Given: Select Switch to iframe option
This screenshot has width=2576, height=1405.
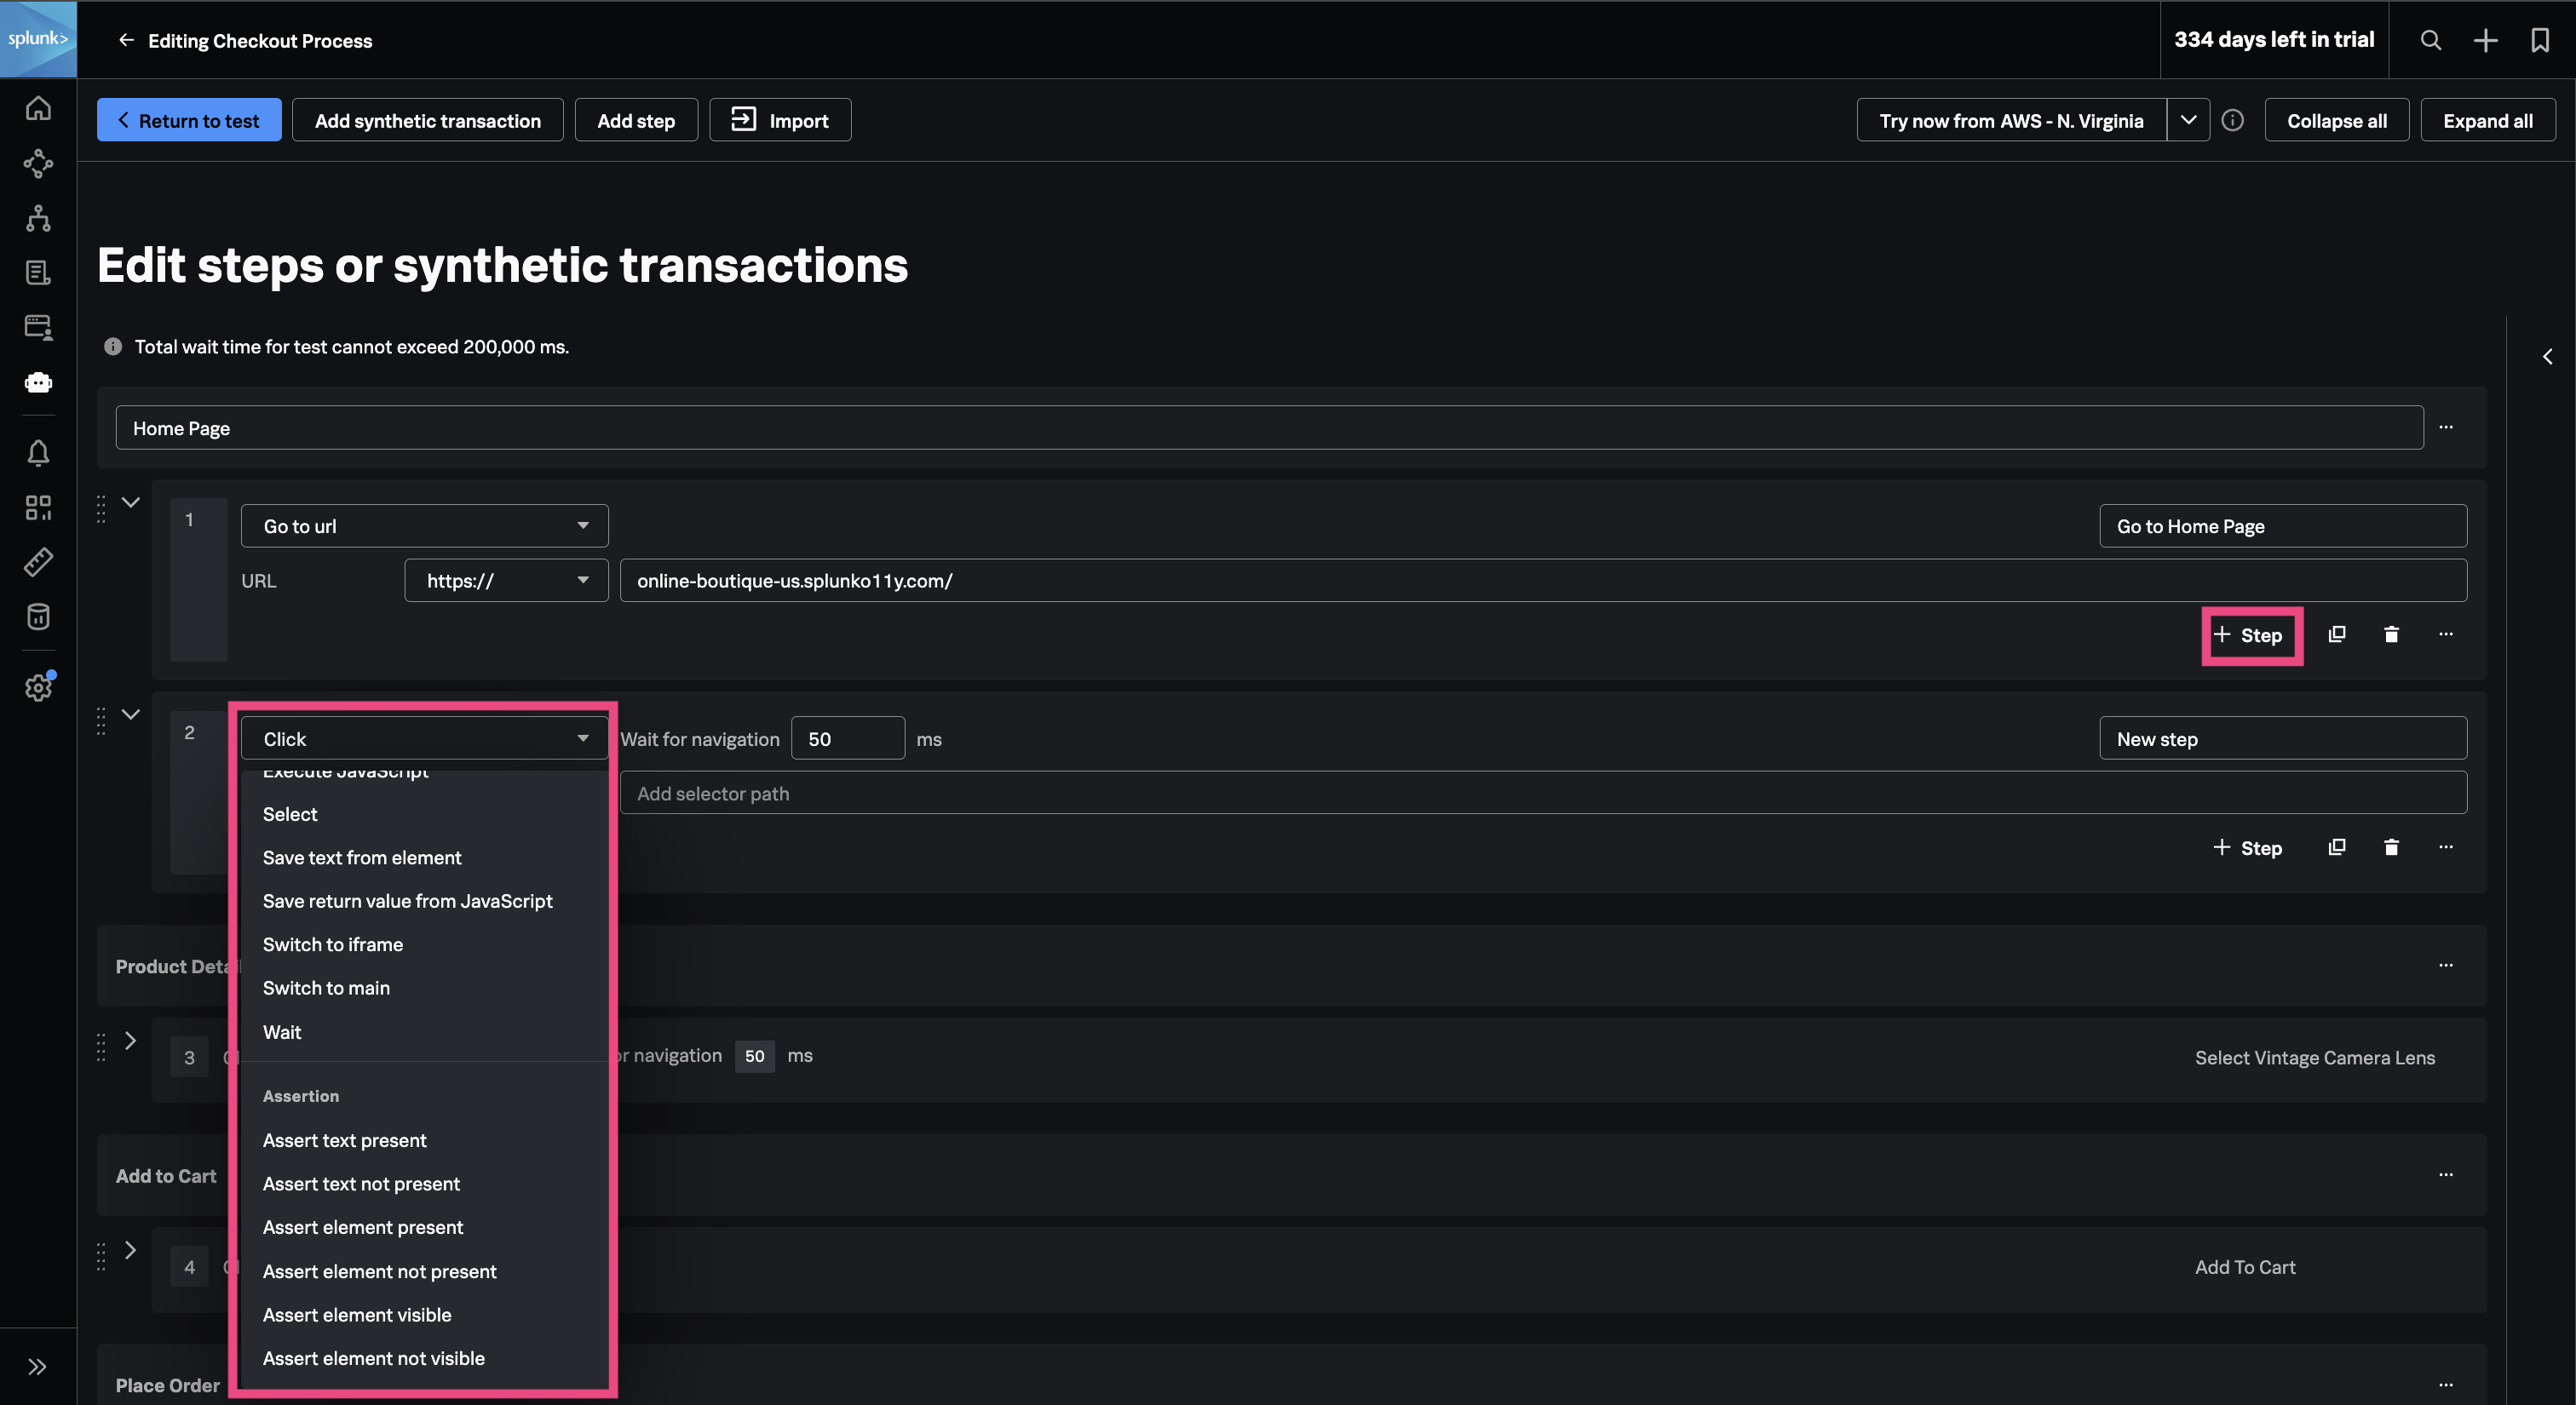Looking at the screenshot, I should point(332,944).
